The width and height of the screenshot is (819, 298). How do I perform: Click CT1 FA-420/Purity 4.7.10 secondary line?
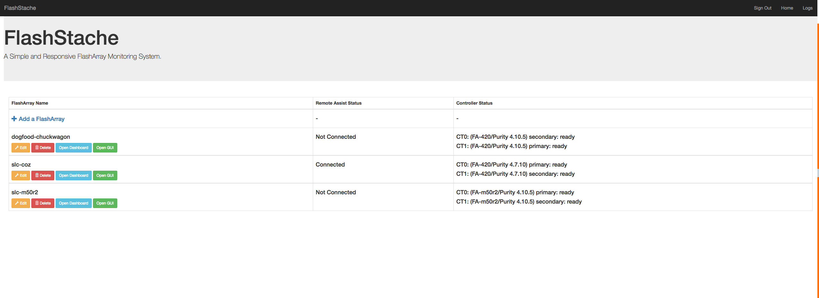pyautogui.click(x=515, y=174)
